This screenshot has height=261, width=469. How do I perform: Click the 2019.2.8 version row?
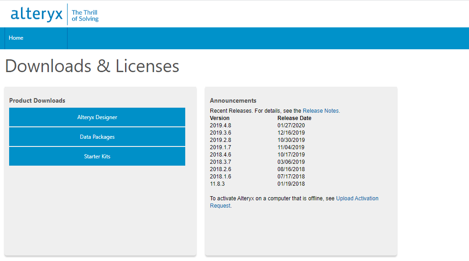click(221, 140)
